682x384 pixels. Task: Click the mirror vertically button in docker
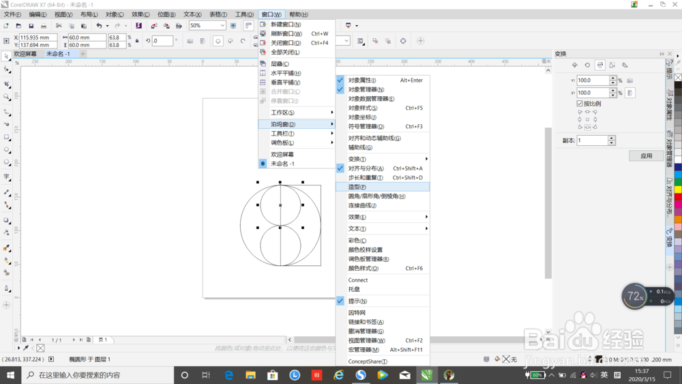pyautogui.click(x=629, y=93)
